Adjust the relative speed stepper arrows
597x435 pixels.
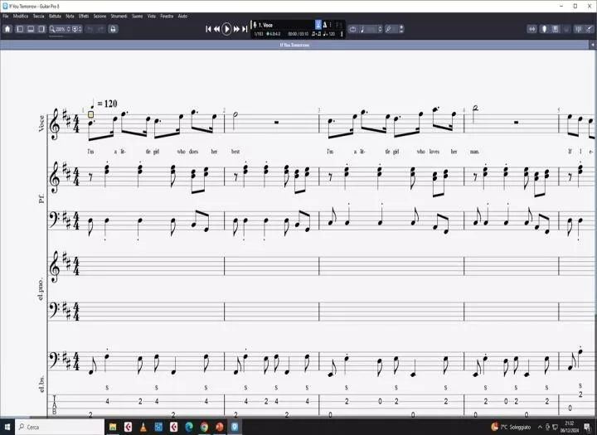coord(380,29)
